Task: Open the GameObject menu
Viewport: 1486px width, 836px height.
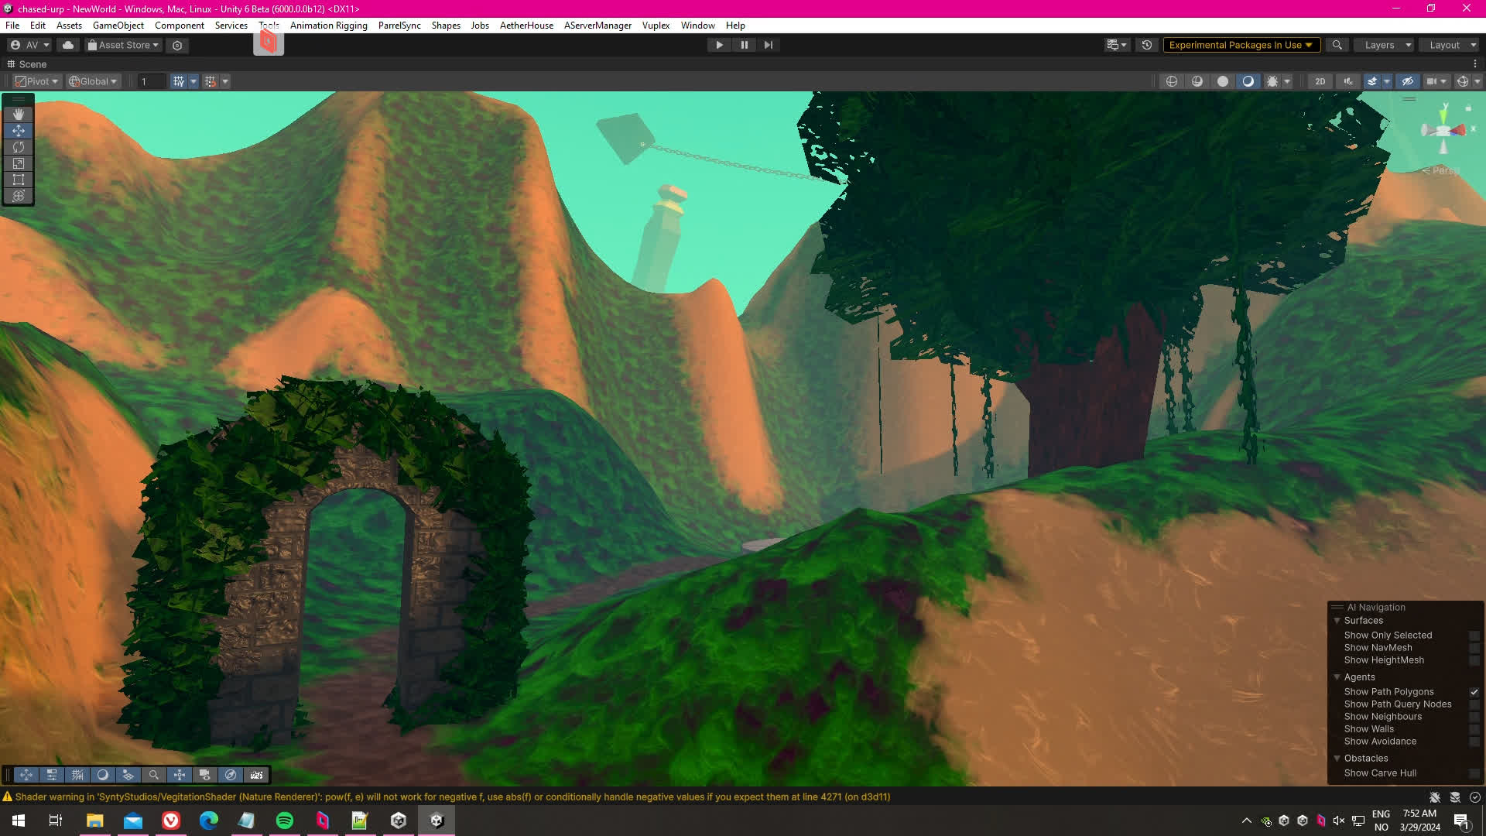Action: point(118,26)
